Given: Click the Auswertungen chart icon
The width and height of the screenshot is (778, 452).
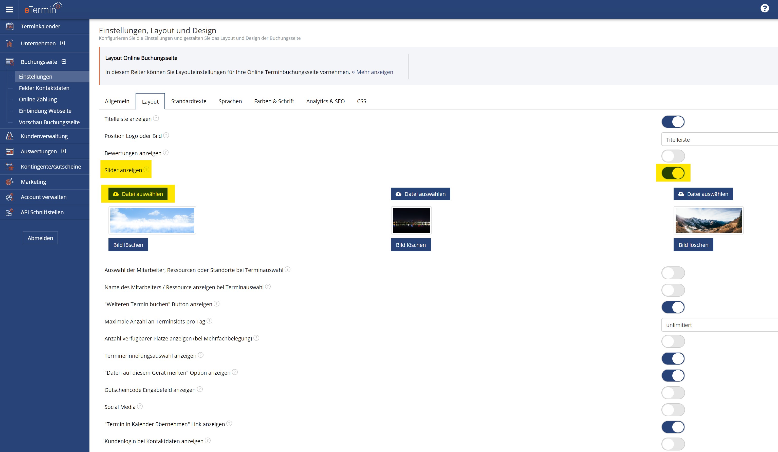Looking at the screenshot, I should coord(10,151).
